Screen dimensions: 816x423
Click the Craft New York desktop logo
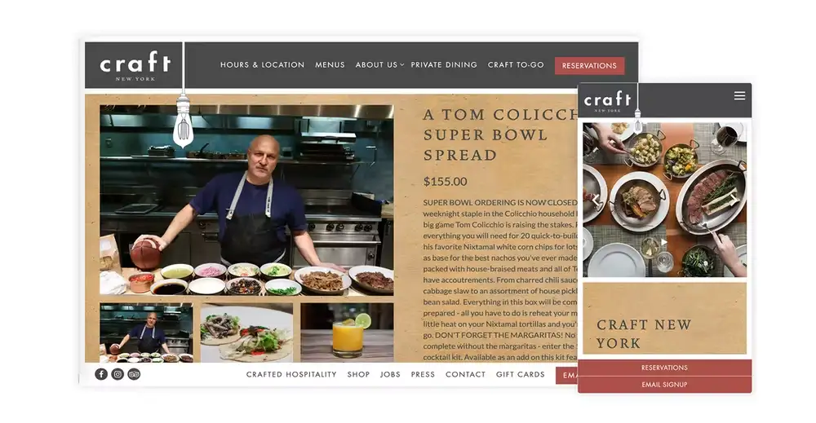pos(135,65)
